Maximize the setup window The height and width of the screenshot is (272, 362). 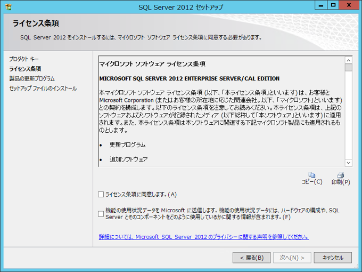tap(333, 5)
